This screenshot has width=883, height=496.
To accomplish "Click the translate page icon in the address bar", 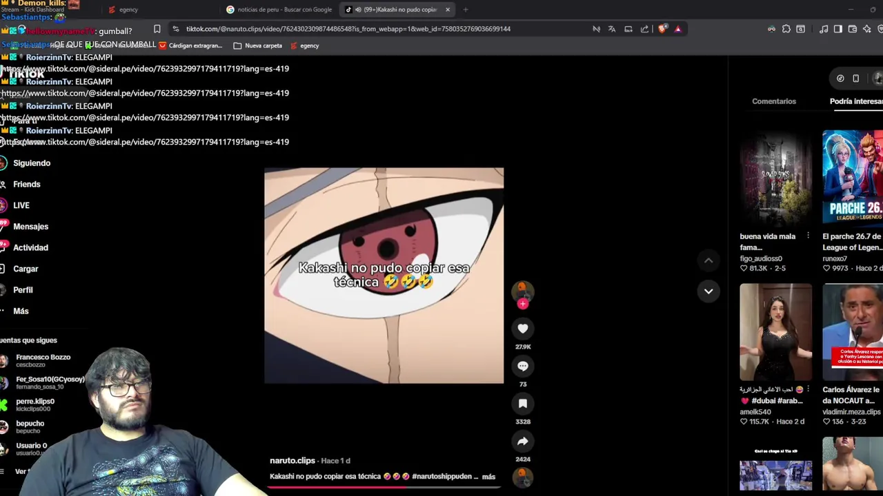I will (x=612, y=29).
